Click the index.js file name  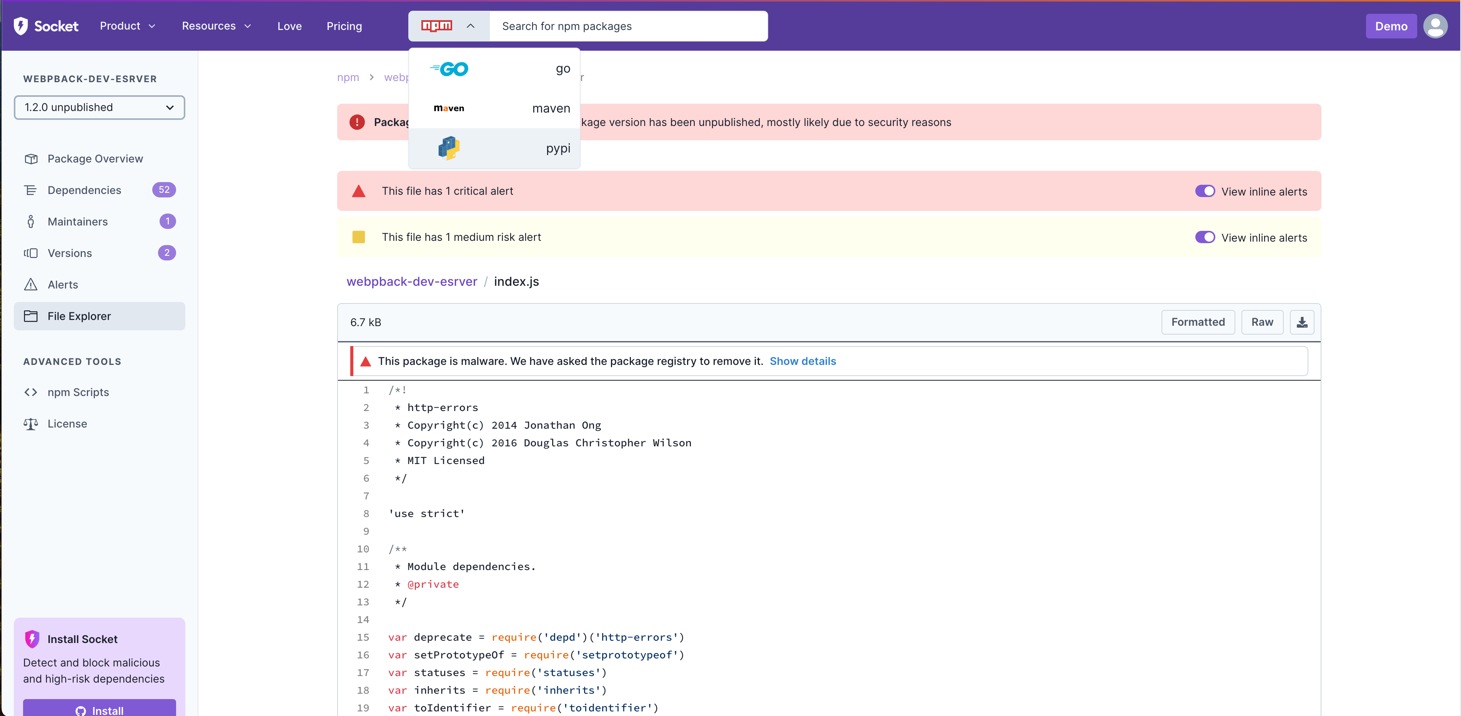pyautogui.click(x=516, y=282)
